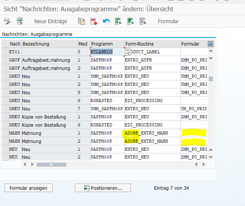
Task: Click bottom scroll-down arrow beside NEU medium 2
Action: 211,157
